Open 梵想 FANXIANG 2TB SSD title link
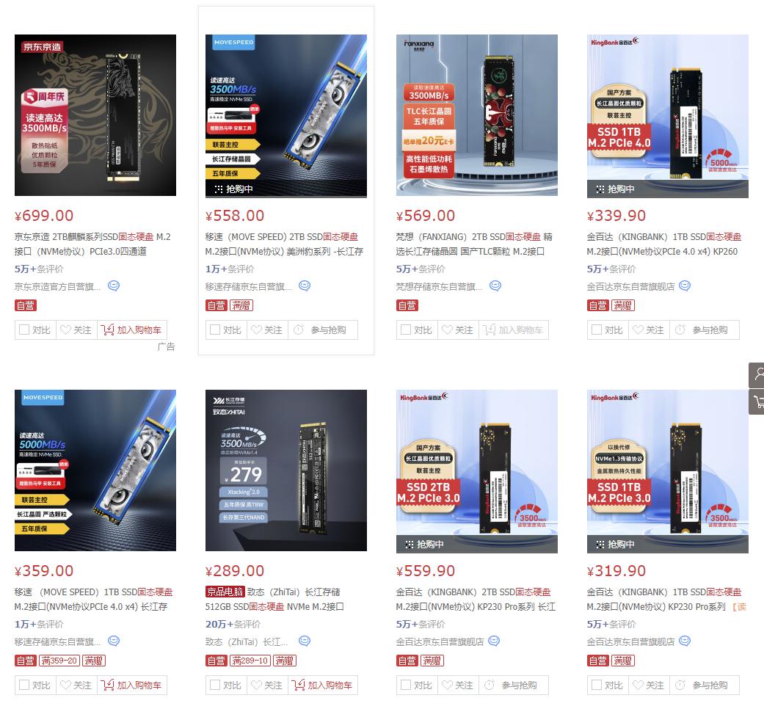 click(x=473, y=244)
